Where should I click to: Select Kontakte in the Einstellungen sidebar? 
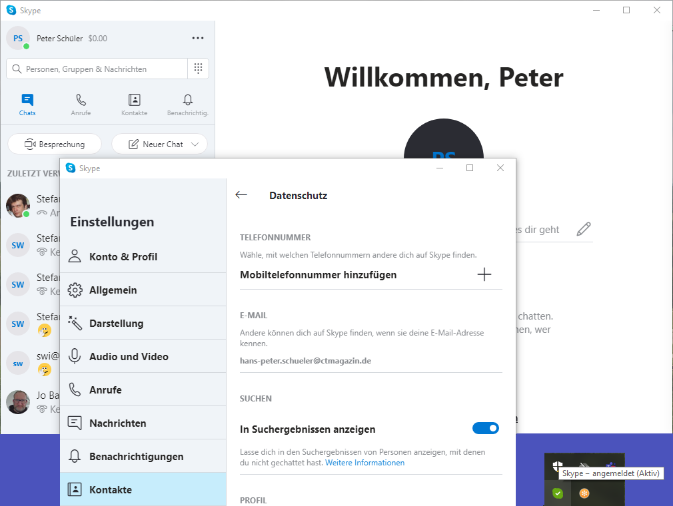(143, 489)
